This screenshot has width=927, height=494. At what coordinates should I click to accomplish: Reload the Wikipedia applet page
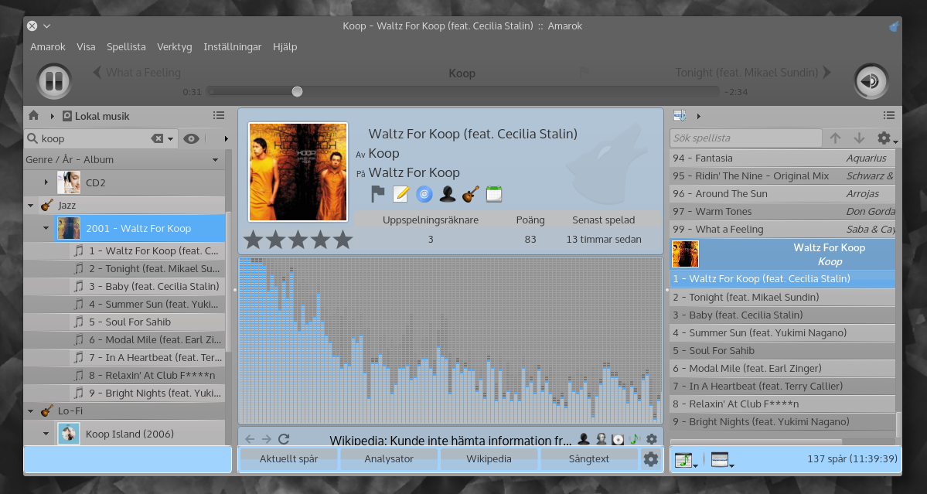[284, 439]
